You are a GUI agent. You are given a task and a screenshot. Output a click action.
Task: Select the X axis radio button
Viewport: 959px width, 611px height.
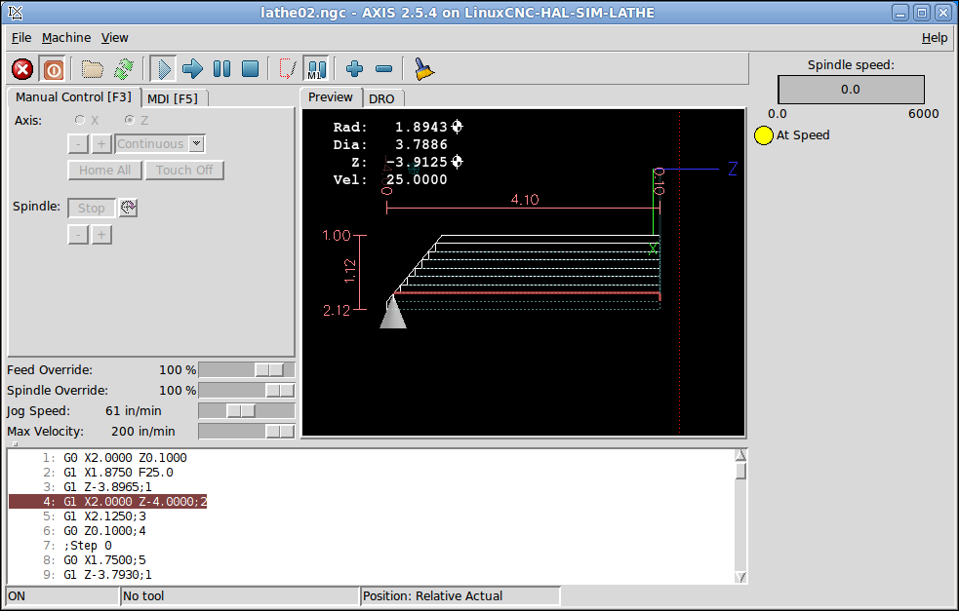(x=79, y=120)
